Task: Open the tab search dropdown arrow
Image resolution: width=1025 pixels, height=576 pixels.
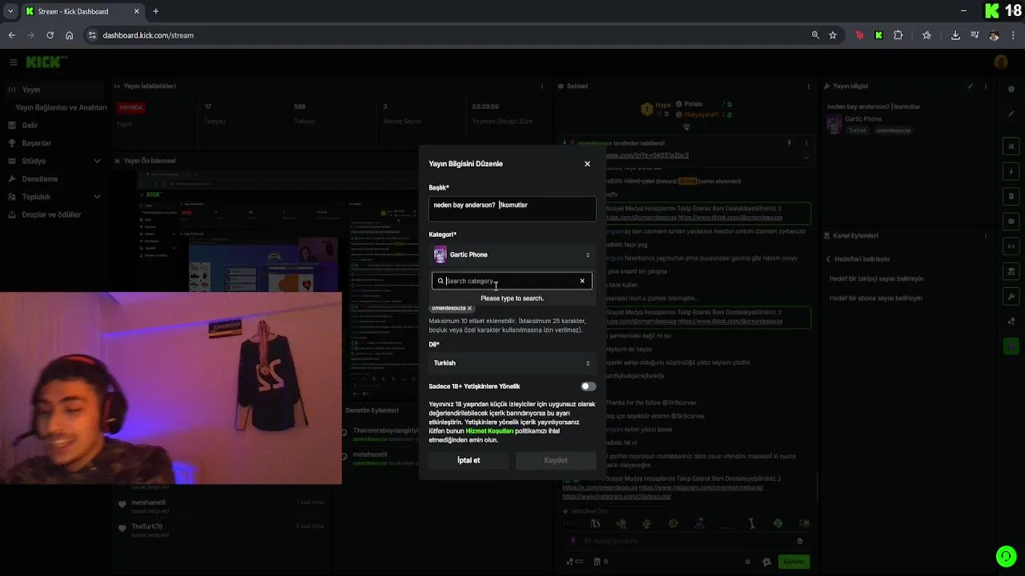Action: pos(10,11)
